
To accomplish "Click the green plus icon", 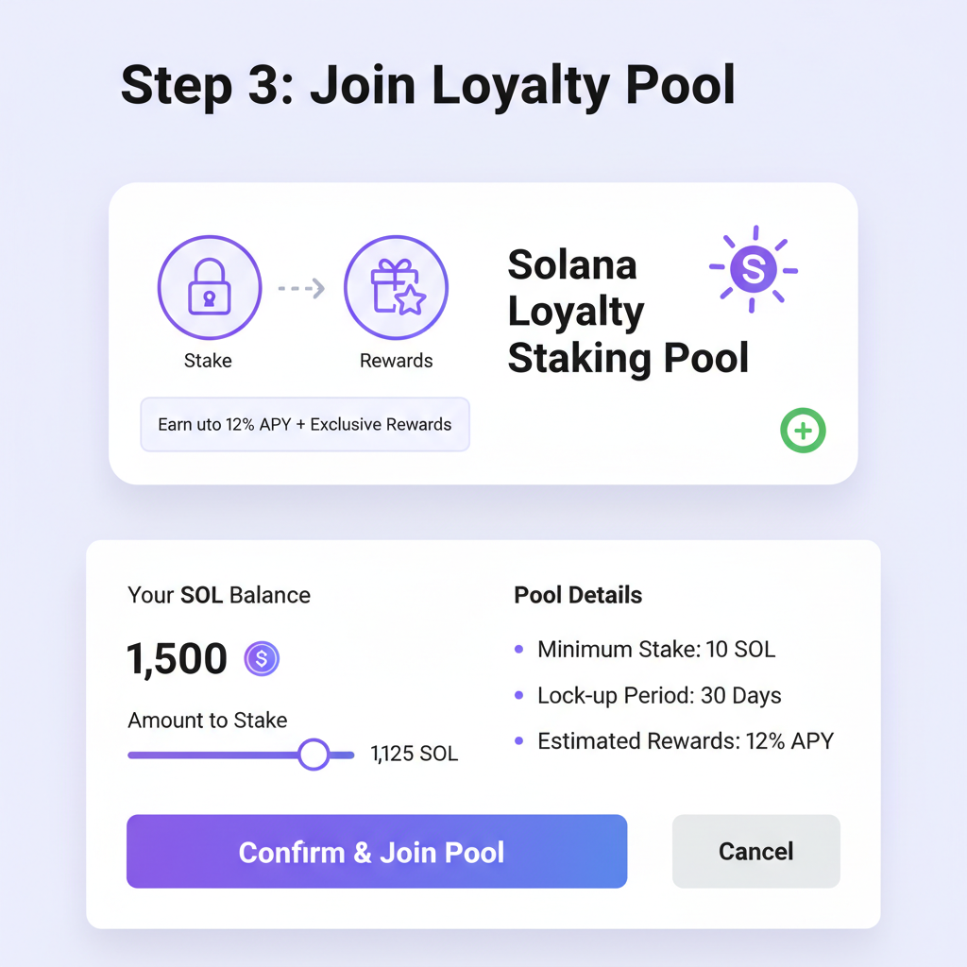I will (x=803, y=431).
